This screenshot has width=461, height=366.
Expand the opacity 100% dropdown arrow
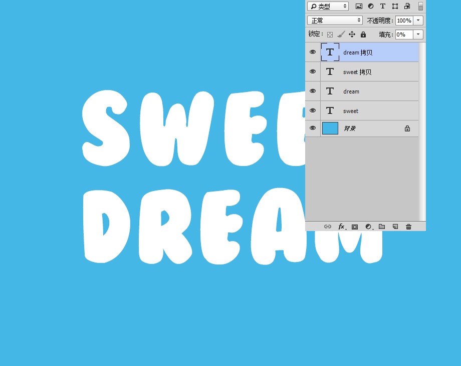(x=418, y=20)
